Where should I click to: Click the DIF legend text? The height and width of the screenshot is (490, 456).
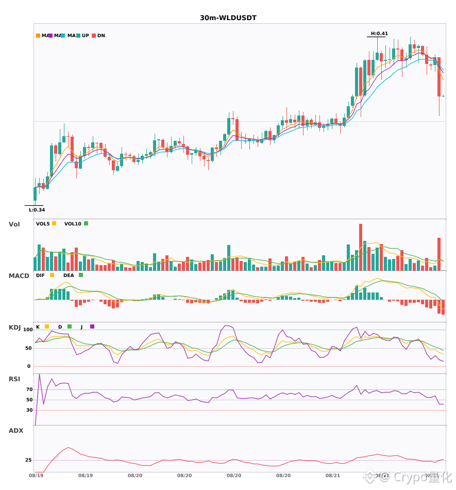(x=40, y=275)
